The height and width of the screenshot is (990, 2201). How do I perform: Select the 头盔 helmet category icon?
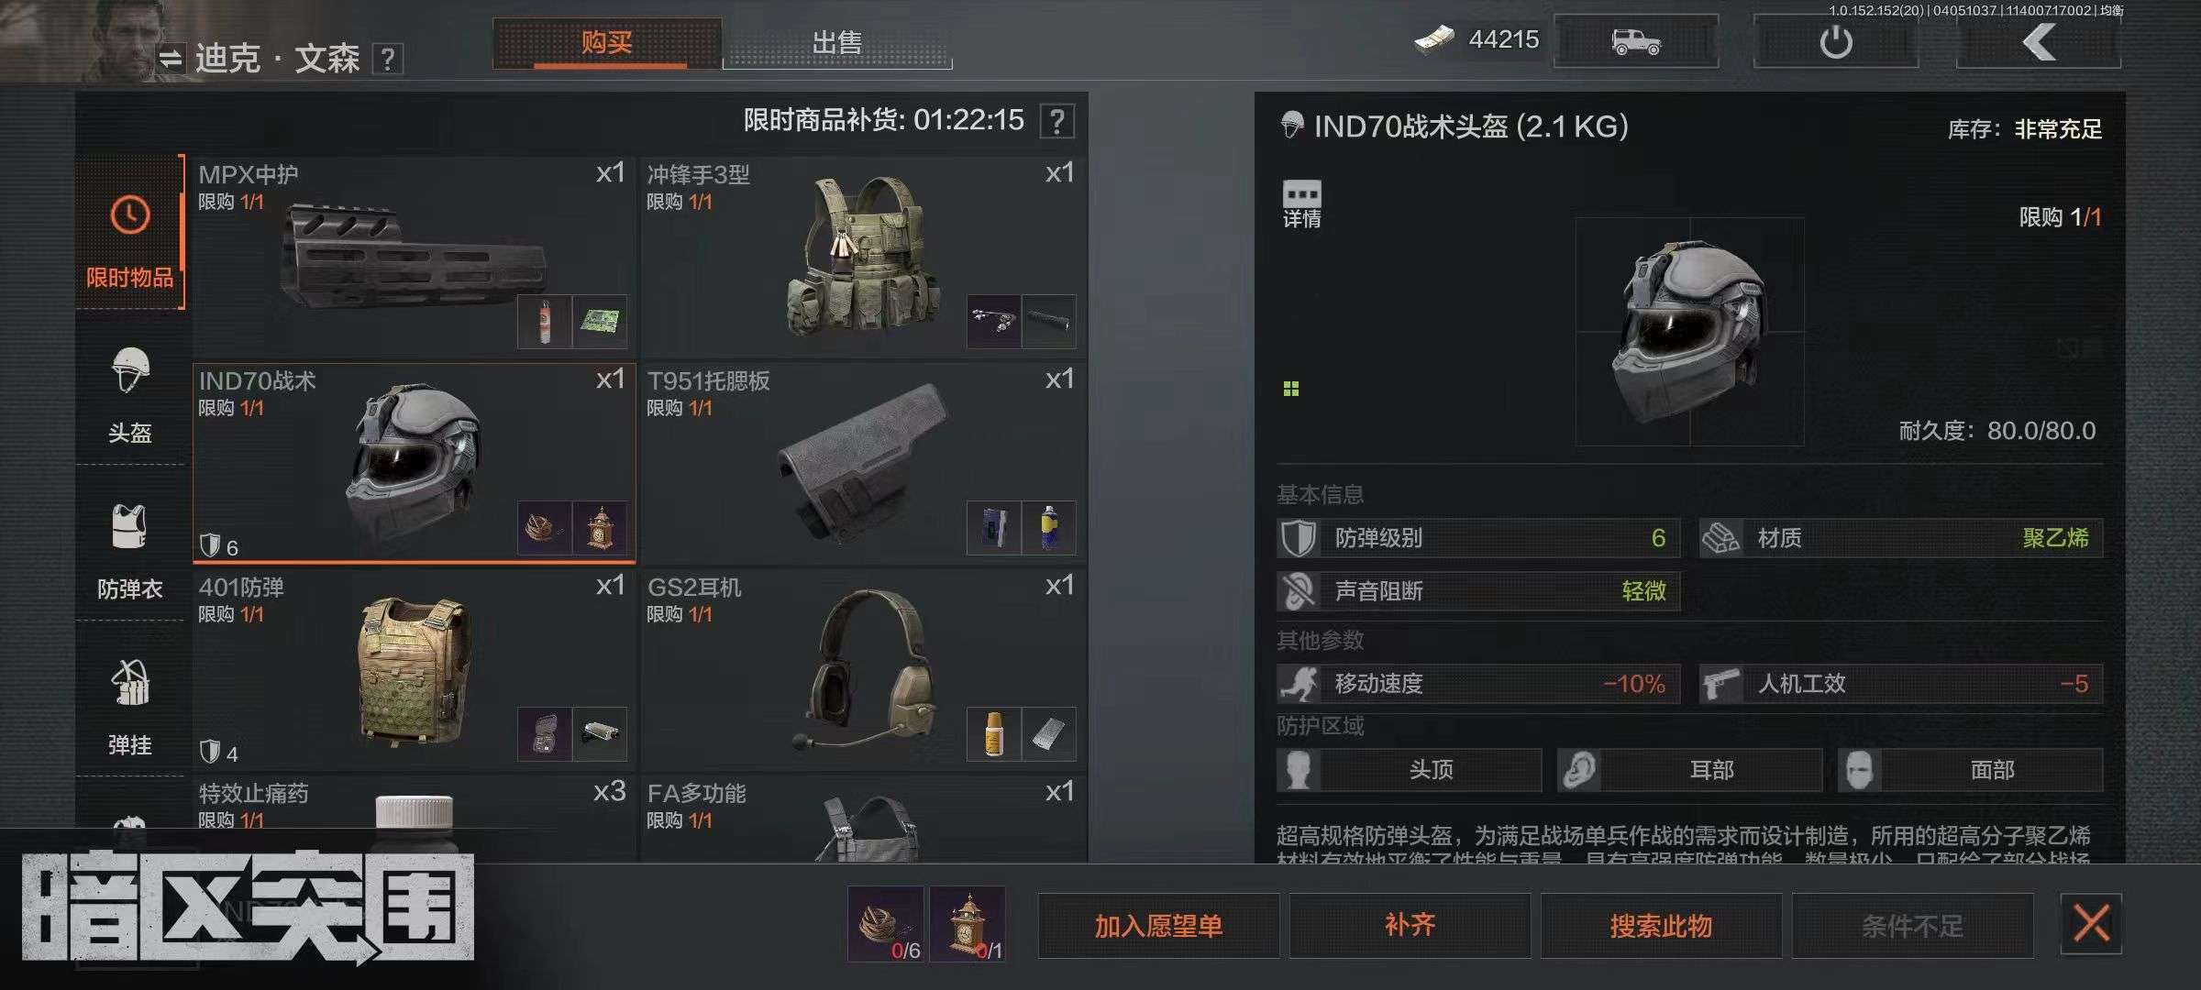[x=130, y=394]
